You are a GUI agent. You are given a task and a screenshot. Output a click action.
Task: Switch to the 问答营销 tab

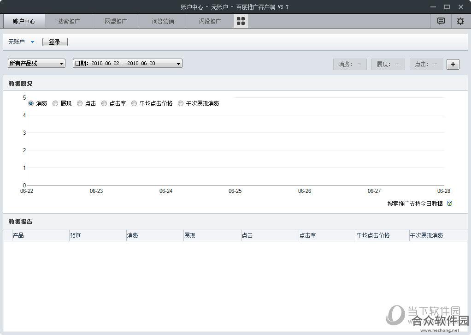click(x=163, y=21)
